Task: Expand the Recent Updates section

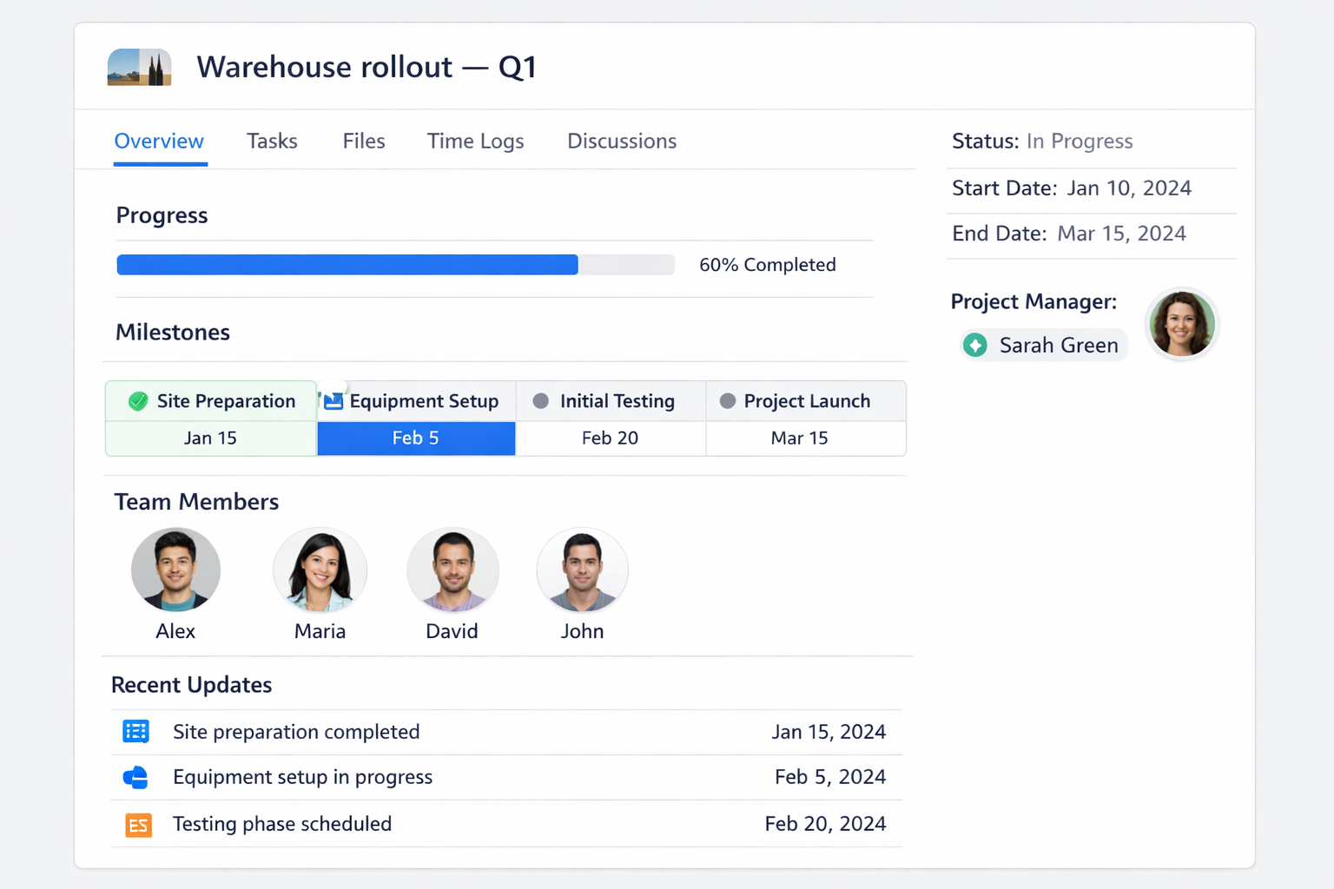Action: [x=191, y=685]
